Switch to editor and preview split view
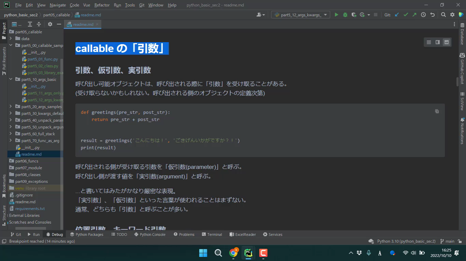 pyautogui.click(x=438, y=42)
